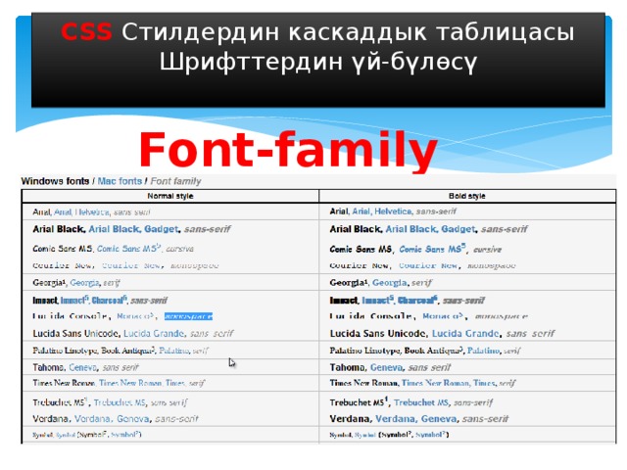The image size is (627, 470).
Task: Select the large red Font-family heading
Action: (288, 150)
